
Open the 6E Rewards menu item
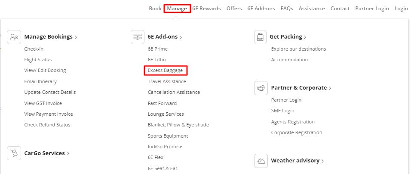click(206, 9)
